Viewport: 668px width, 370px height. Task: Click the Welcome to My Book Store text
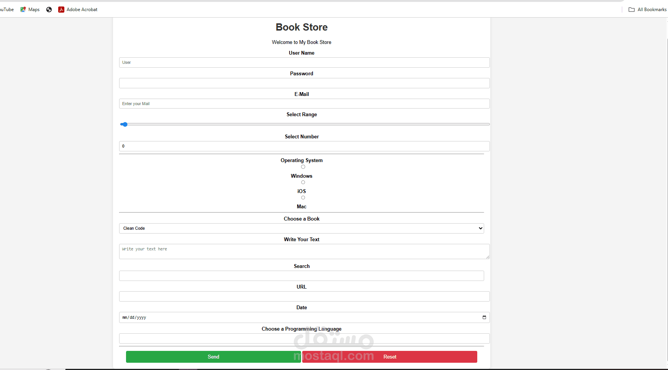[x=301, y=42]
